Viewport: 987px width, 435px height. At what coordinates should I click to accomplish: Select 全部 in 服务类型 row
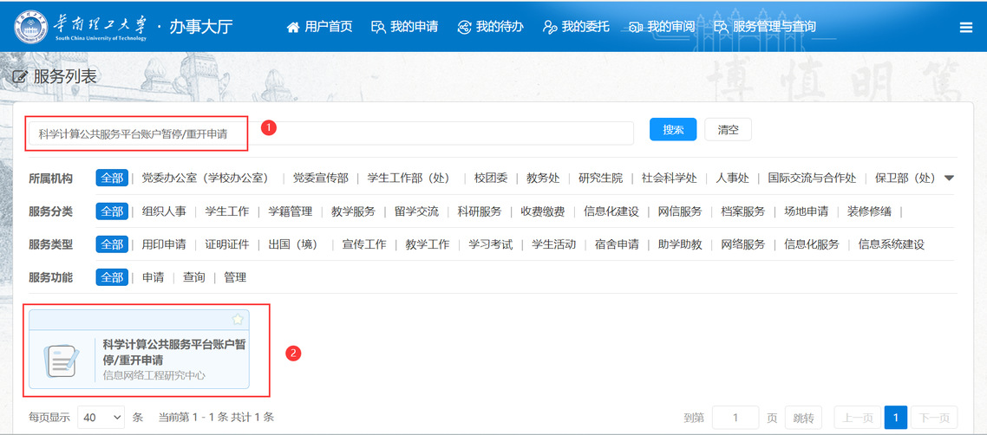click(x=112, y=243)
